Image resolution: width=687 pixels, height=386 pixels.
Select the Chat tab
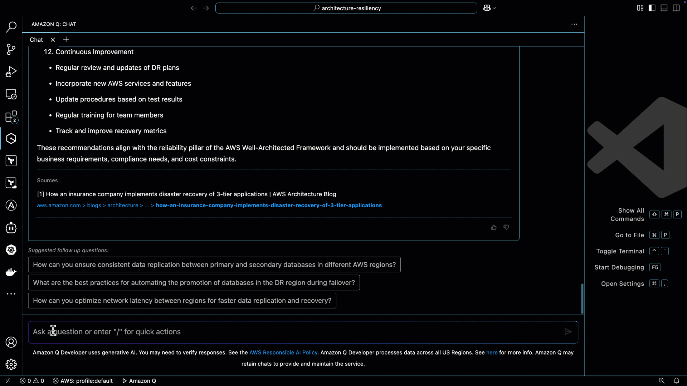point(36,40)
